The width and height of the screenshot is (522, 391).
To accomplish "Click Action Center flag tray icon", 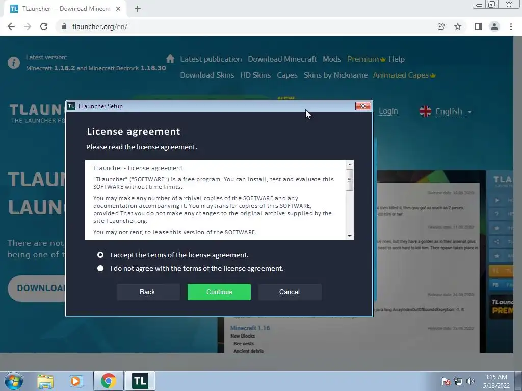I will pyautogui.click(x=446, y=381).
